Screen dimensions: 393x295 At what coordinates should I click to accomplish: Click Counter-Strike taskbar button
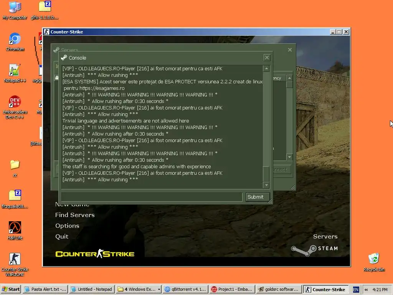[325, 289]
